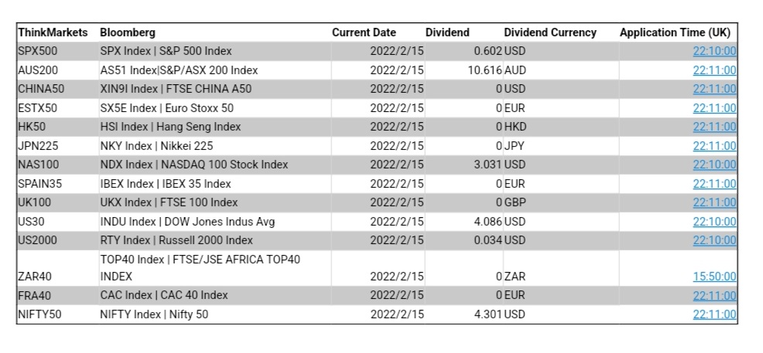The height and width of the screenshot is (353, 763).
Task: Select the Bloomberg column header
Action: click(x=128, y=32)
